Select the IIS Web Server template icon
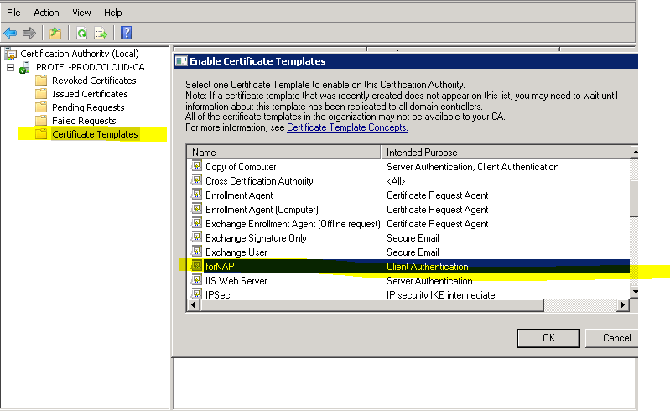670x411 pixels. 196,281
